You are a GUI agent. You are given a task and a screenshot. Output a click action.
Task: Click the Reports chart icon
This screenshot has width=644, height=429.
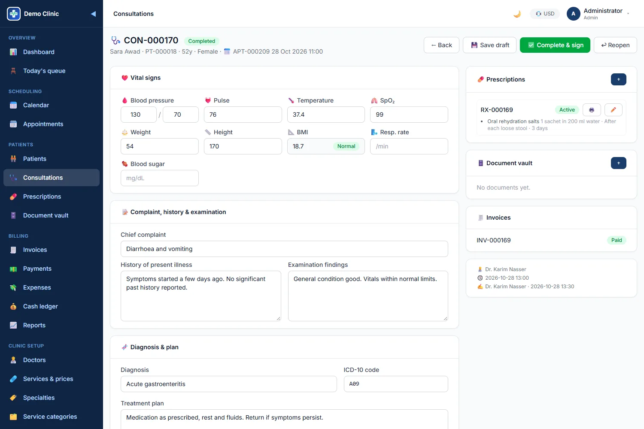[x=13, y=325]
